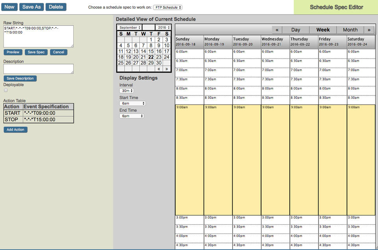The width and height of the screenshot is (378, 250).
Task: Click the « back arrow above the week view
Action: (277, 30)
